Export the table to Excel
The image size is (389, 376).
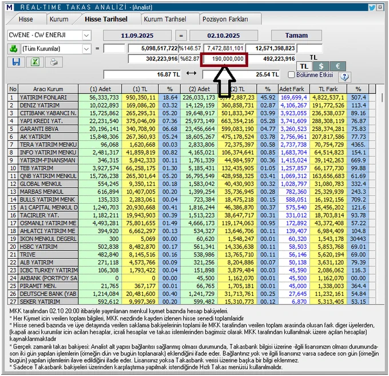pos(35,62)
